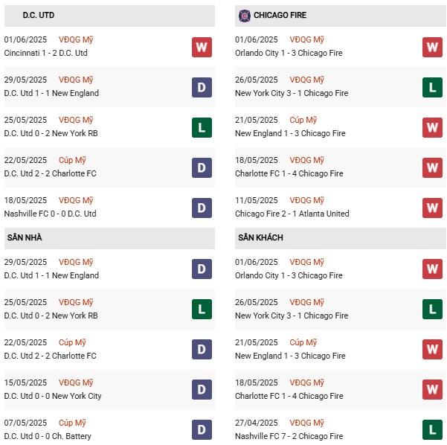Click W badge for Charlotte FC 1-4 in away section
The image size is (447, 445).
[x=433, y=390]
